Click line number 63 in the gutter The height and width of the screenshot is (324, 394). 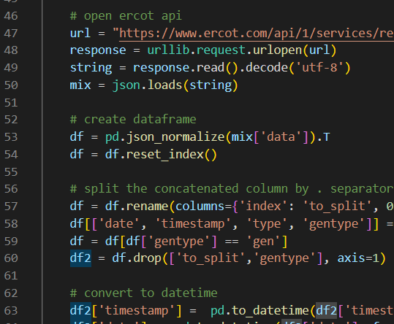tap(11, 311)
